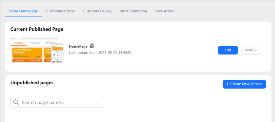This screenshot has height=122, width=275.
Task: Switch to the New Arrival tab
Action: coord(165,11)
